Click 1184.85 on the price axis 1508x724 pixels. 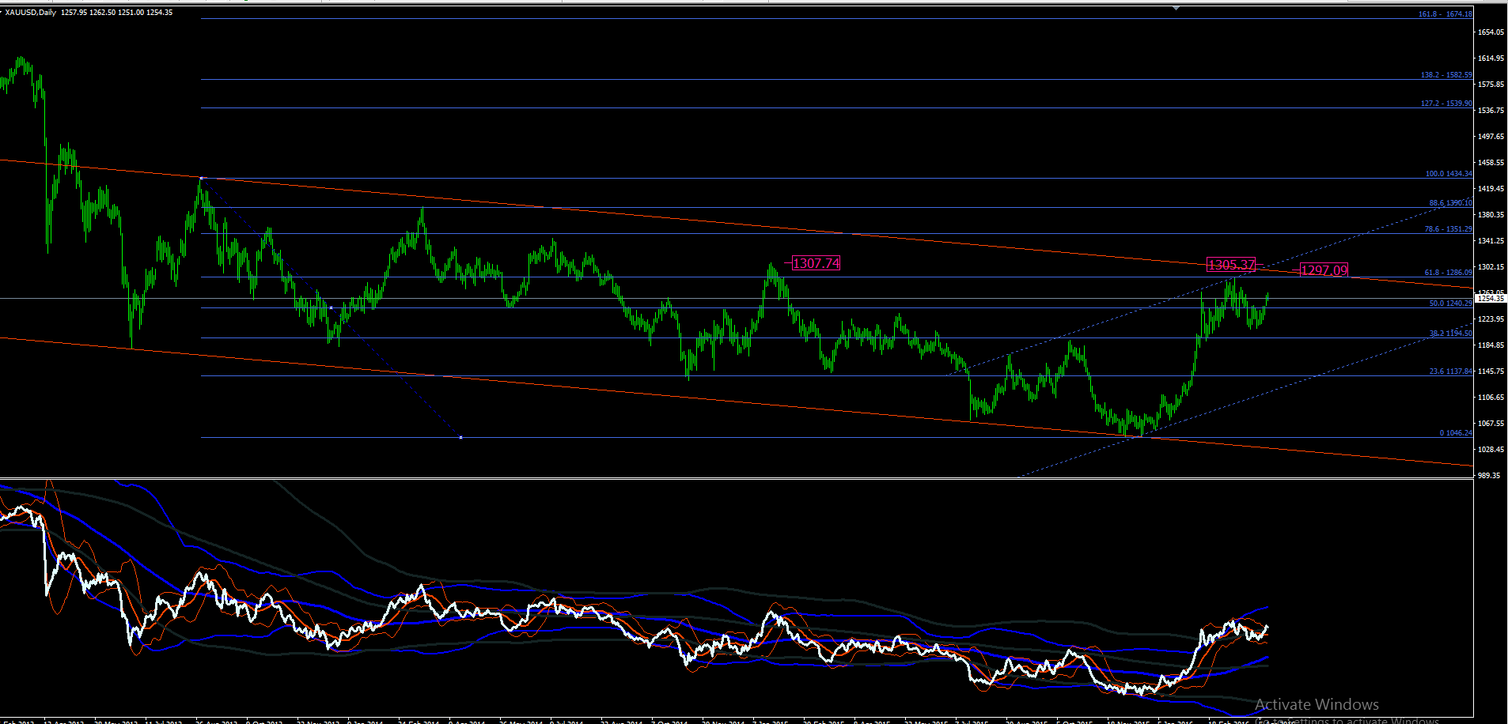pos(1491,345)
